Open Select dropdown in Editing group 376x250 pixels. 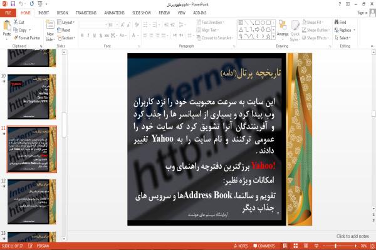click(343, 38)
